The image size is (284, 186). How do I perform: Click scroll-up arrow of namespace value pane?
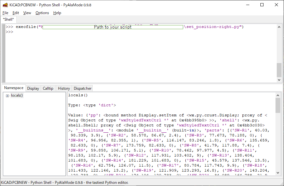pos(278,95)
